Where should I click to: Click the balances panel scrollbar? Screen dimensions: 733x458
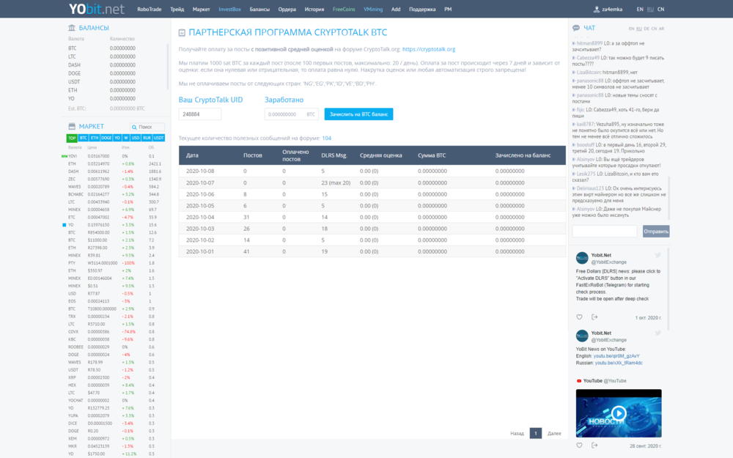167,67
